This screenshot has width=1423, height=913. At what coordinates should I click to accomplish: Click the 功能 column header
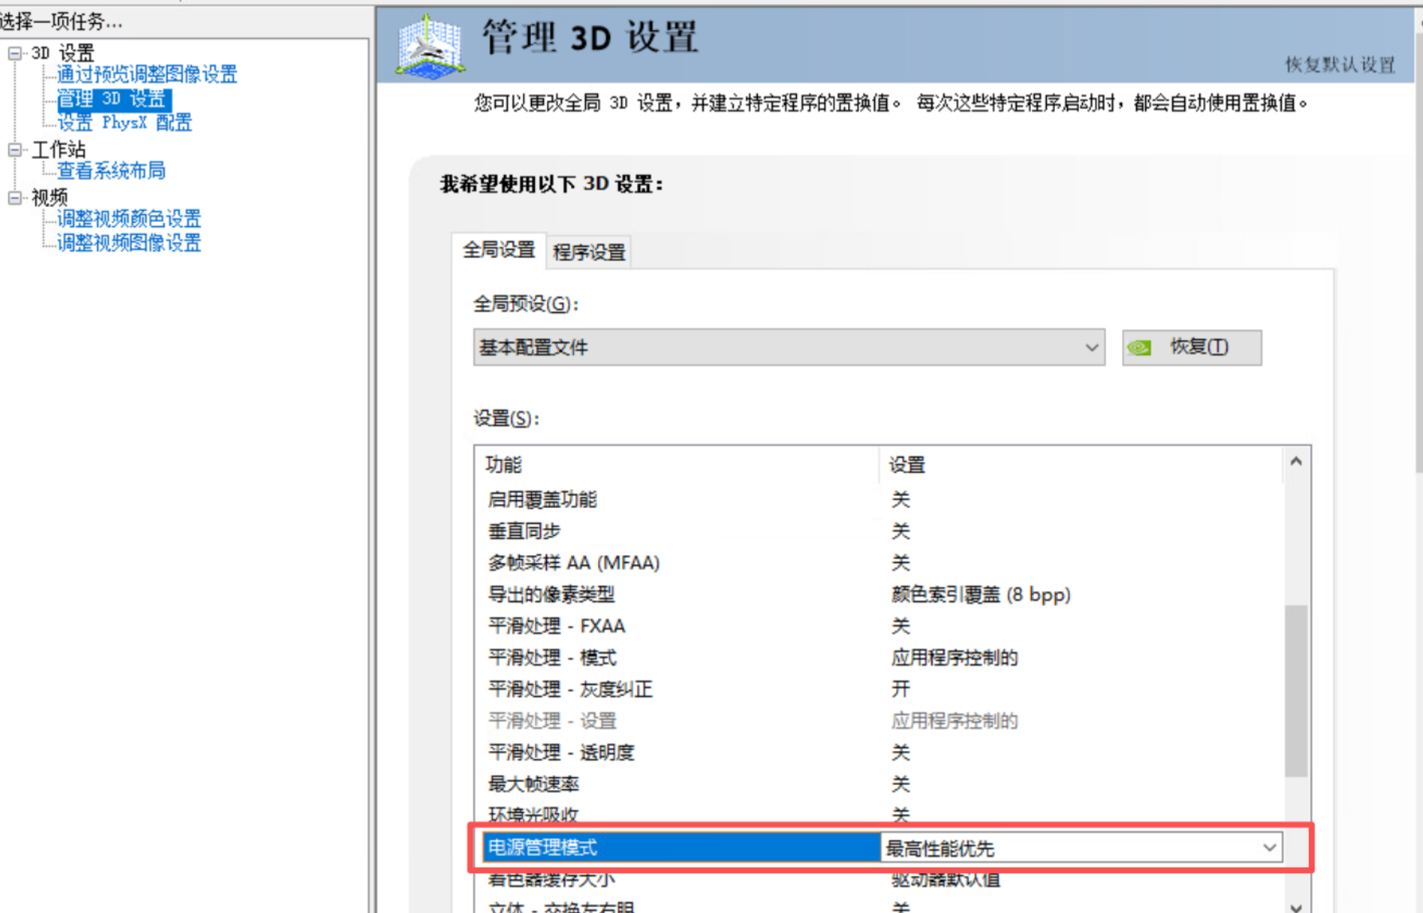click(x=677, y=464)
